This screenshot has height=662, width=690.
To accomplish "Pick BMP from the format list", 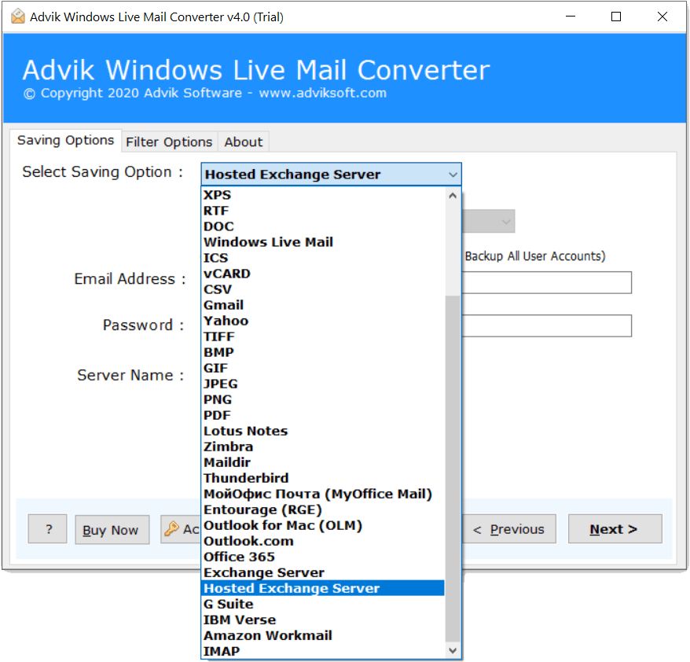I will pos(323,352).
